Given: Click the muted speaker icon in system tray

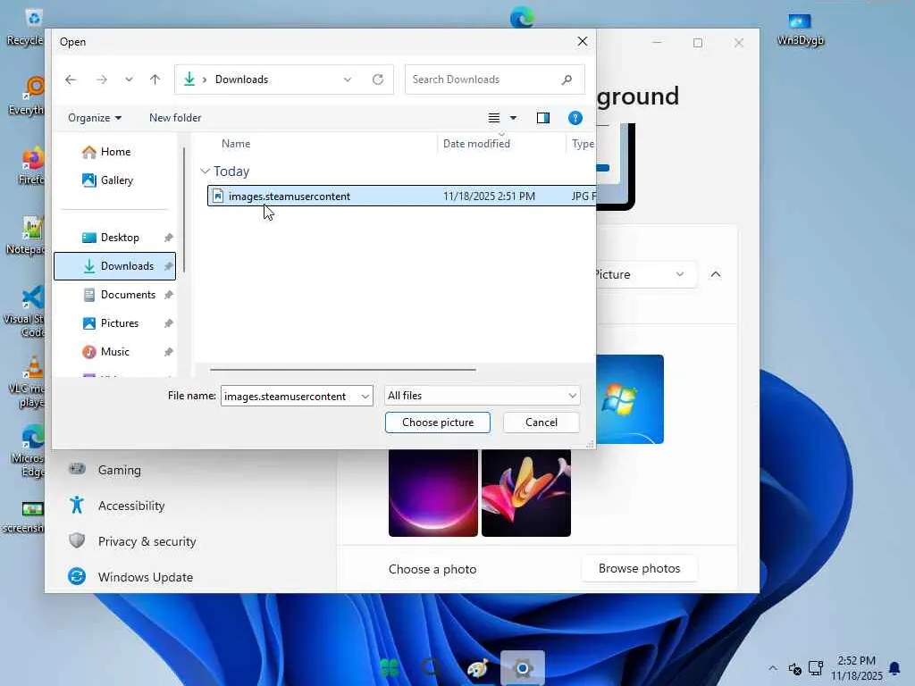Looking at the screenshot, I should (x=794, y=668).
